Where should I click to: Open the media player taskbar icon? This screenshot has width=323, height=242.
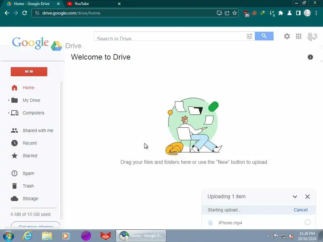coord(66,236)
